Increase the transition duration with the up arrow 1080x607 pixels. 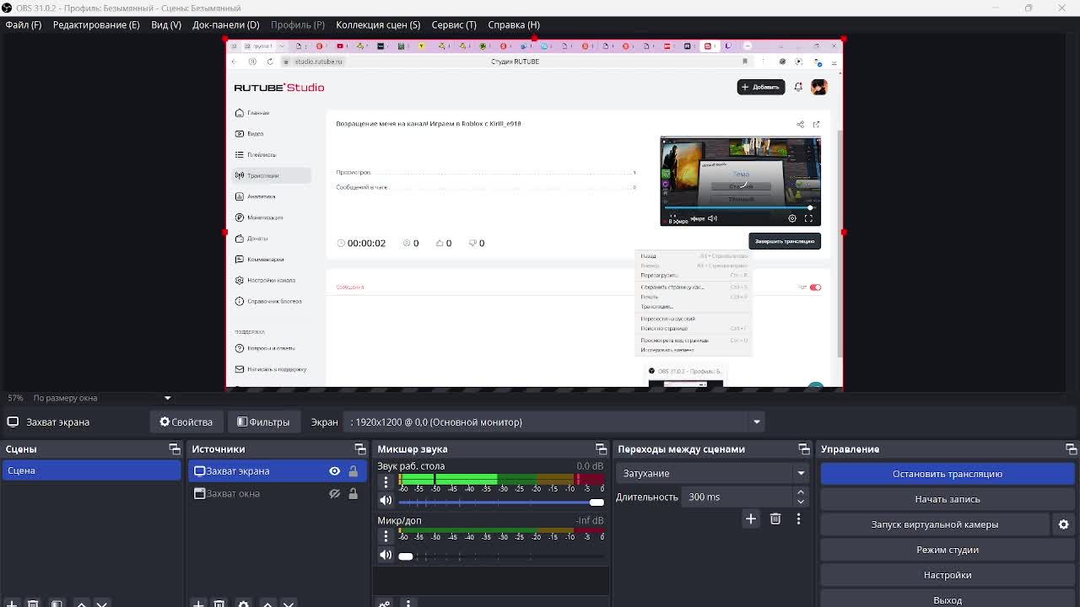[x=801, y=492]
